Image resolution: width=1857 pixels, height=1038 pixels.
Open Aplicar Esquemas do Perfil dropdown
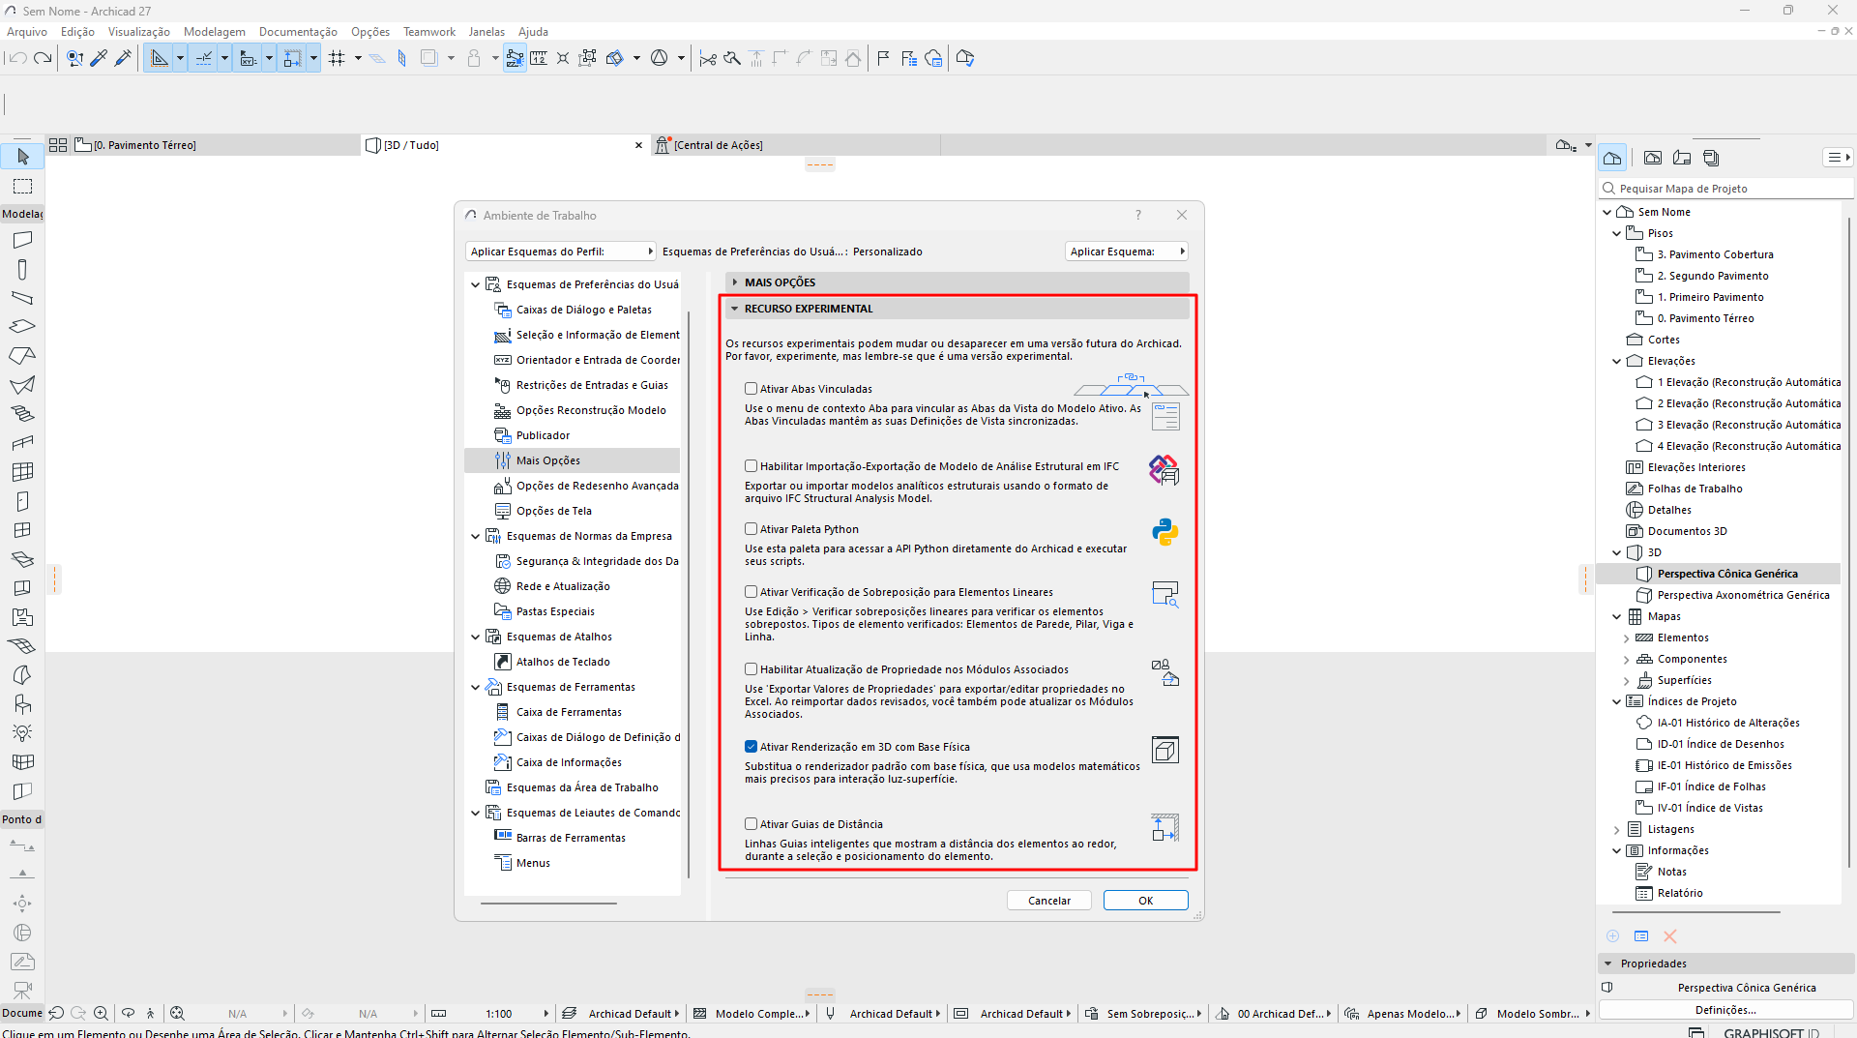pyautogui.click(x=561, y=252)
